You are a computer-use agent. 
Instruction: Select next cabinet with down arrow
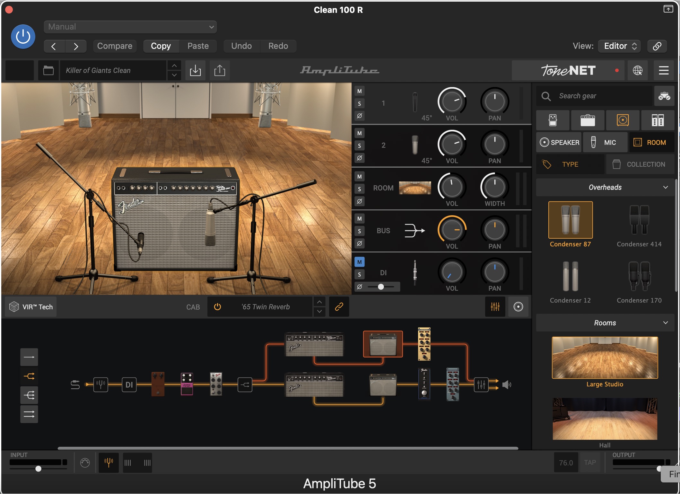(x=319, y=311)
